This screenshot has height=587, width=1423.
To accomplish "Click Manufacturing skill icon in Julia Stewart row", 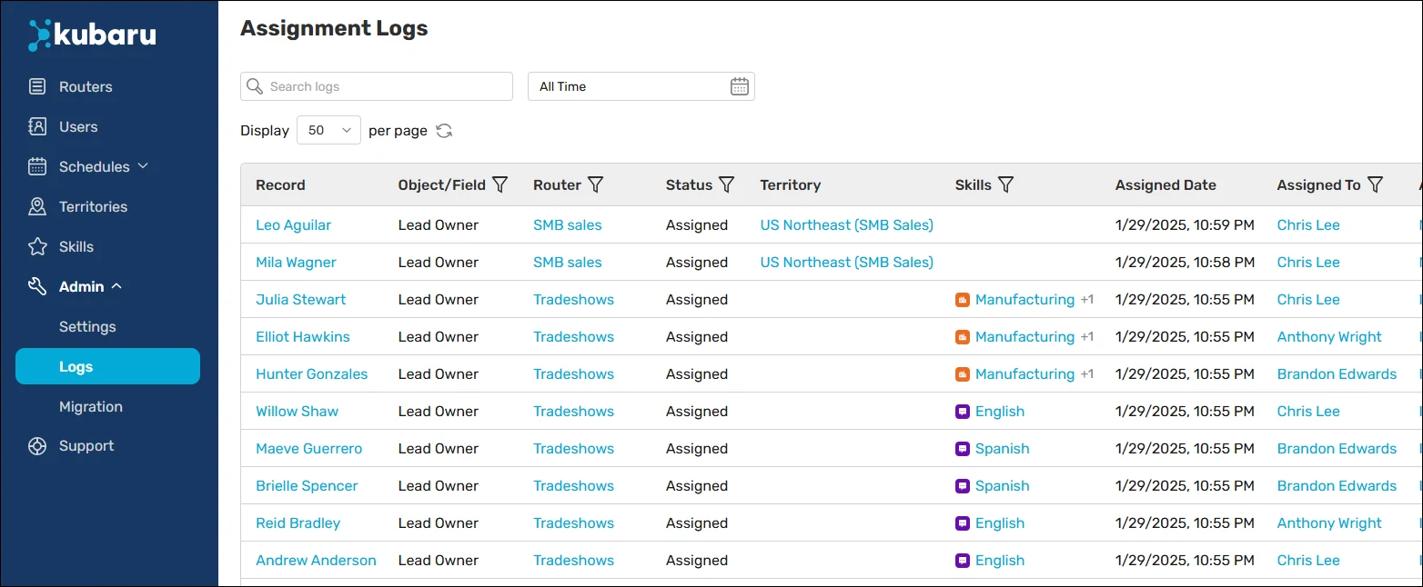I will pos(963,300).
